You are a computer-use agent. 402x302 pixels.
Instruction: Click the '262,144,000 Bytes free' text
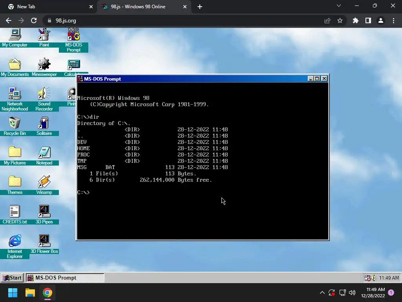point(176,180)
